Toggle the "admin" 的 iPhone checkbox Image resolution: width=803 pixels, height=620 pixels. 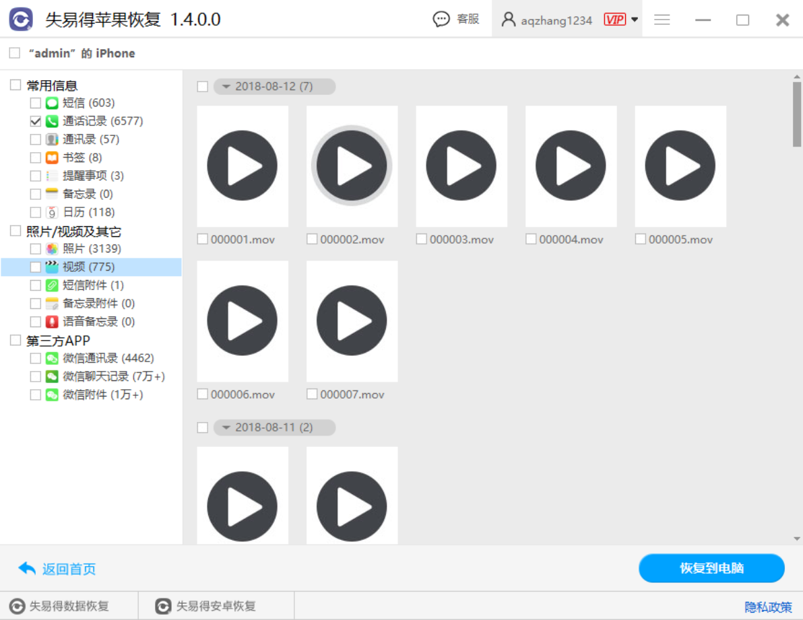pos(15,53)
